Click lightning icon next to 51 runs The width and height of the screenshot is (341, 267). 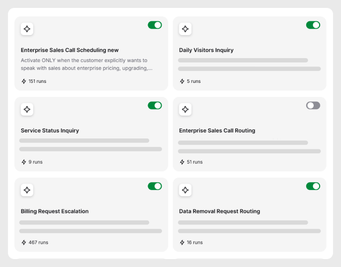pyautogui.click(x=182, y=162)
